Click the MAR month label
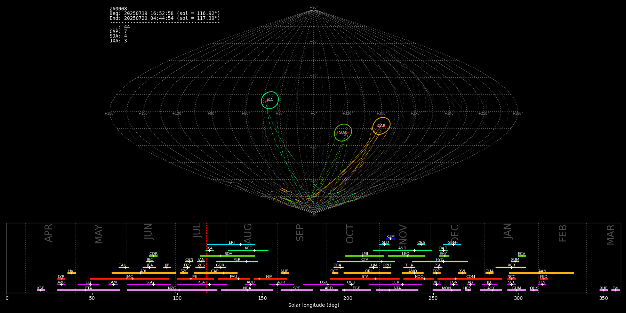 [611, 235]
